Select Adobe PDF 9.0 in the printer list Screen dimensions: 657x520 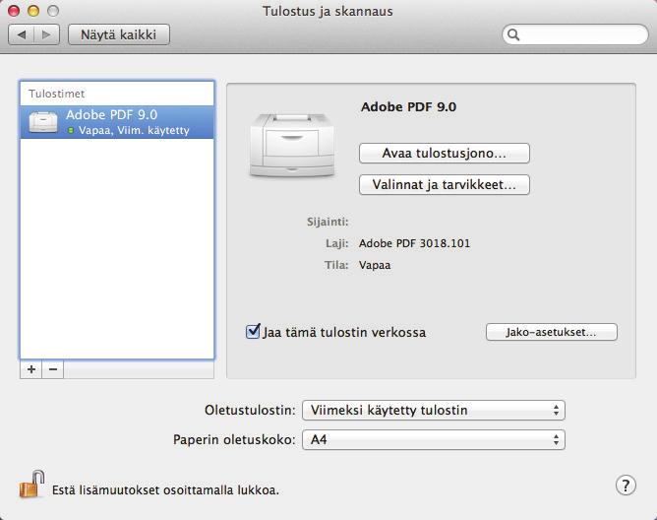[117, 122]
